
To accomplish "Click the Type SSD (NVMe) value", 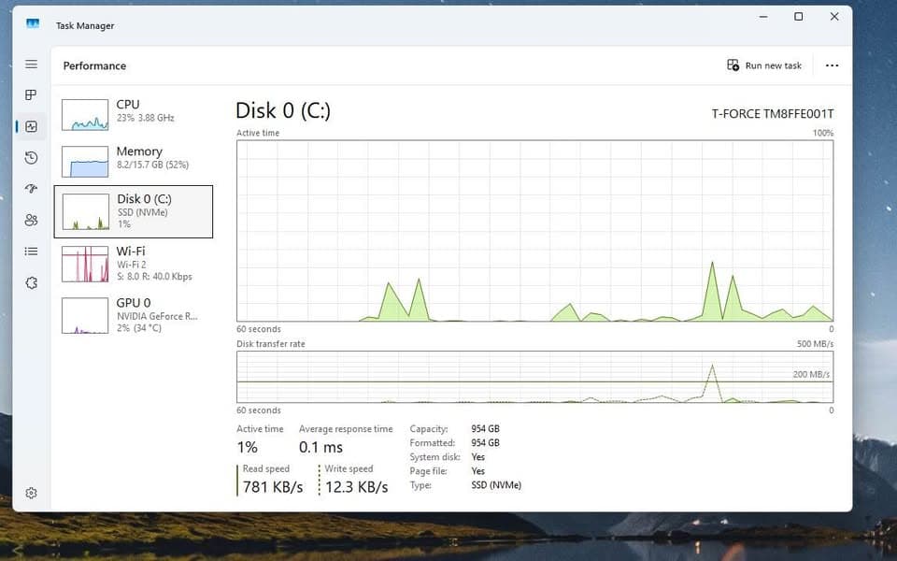I will tap(496, 485).
